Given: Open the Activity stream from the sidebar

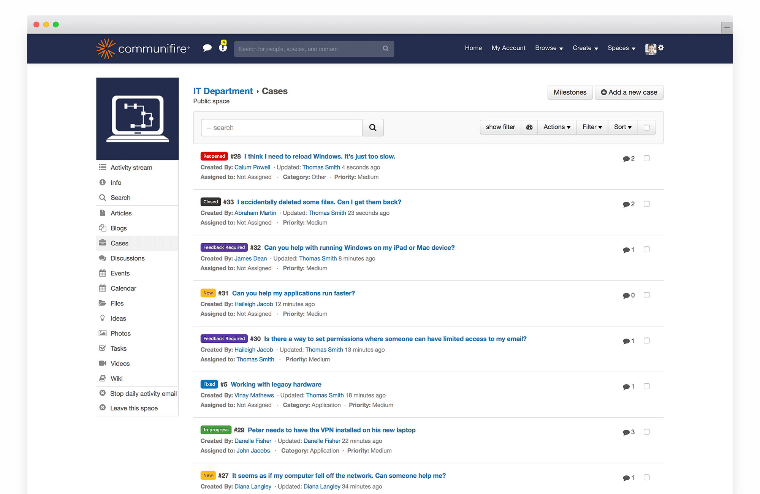Looking at the screenshot, I should 131,167.
